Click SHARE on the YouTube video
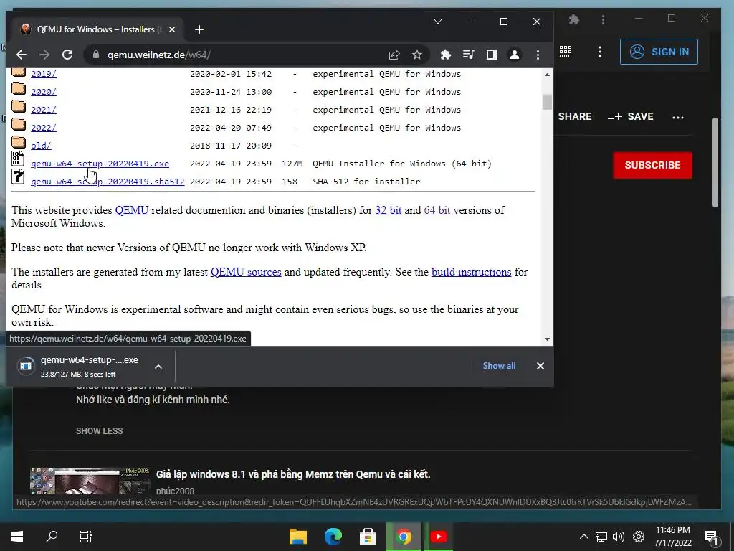Image resolution: width=734 pixels, height=551 pixels. click(x=574, y=116)
